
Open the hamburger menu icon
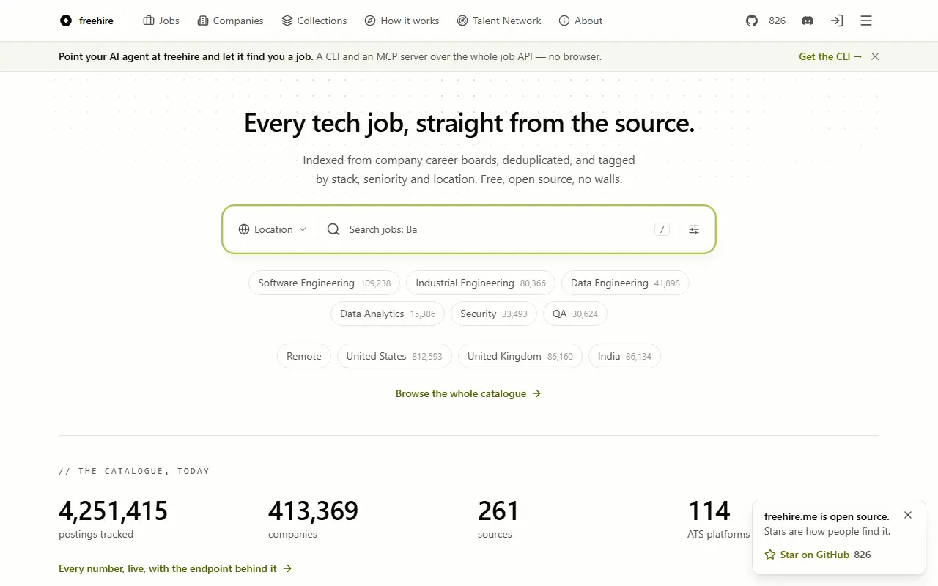point(866,21)
